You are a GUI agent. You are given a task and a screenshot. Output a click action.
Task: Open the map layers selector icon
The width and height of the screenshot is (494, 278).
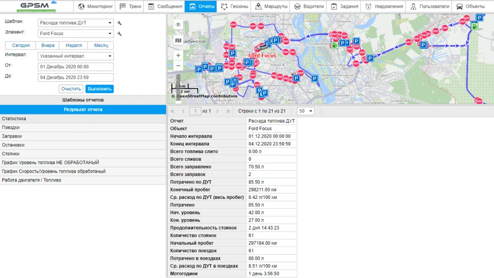[178, 40]
